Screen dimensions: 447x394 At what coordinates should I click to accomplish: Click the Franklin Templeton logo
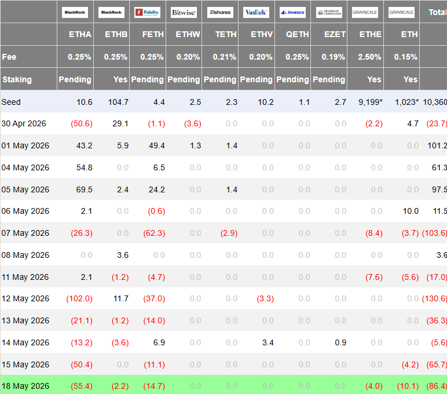(x=329, y=12)
